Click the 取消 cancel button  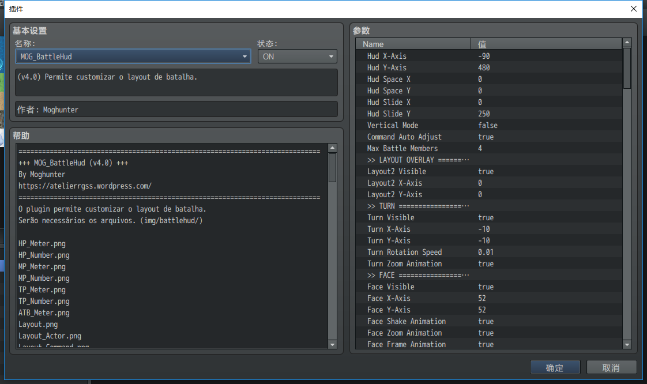tap(611, 367)
